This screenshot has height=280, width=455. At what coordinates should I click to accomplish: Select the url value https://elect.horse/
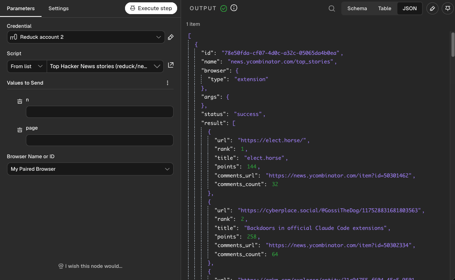point(272,140)
